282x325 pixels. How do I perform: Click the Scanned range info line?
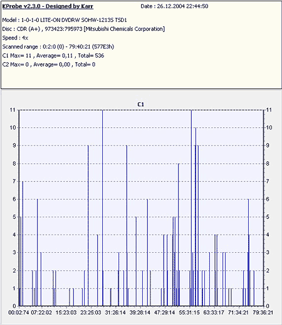point(58,46)
